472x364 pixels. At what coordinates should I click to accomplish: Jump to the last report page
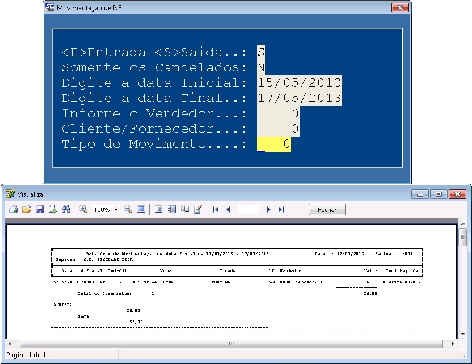tap(281, 210)
